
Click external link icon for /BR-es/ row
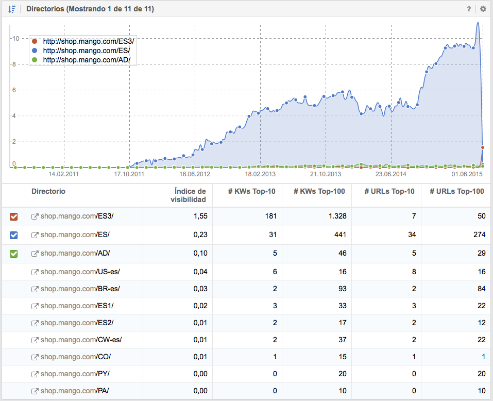35,289
